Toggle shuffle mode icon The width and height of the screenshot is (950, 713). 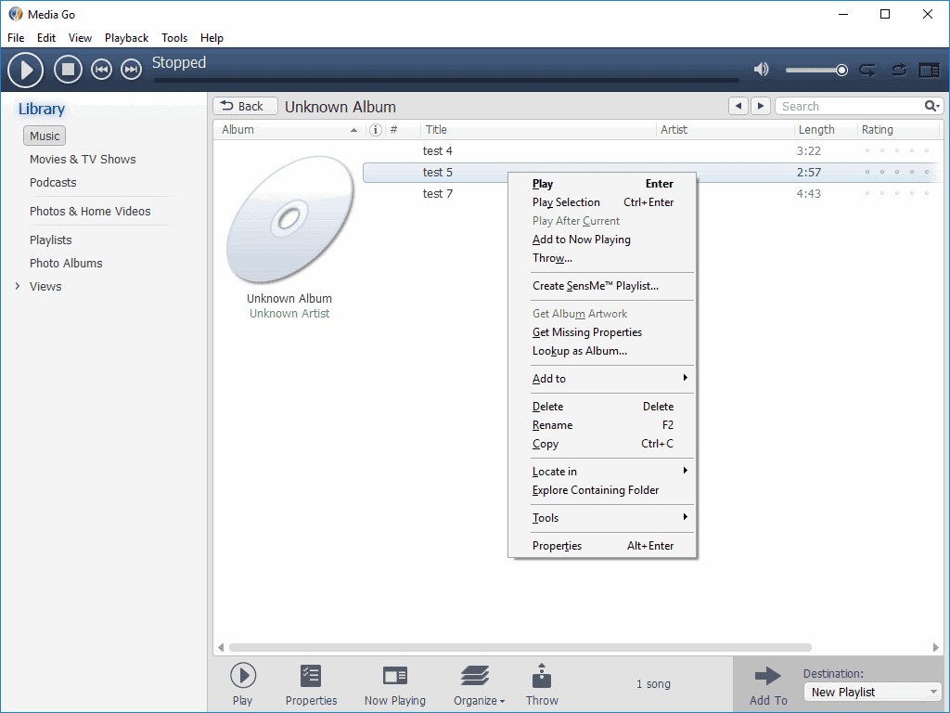pos(899,71)
